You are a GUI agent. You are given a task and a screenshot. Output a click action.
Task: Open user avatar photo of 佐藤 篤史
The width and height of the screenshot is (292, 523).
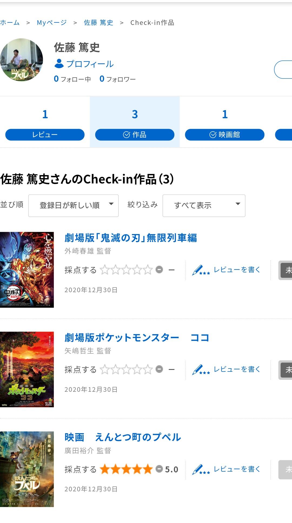[x=21, y=60]
